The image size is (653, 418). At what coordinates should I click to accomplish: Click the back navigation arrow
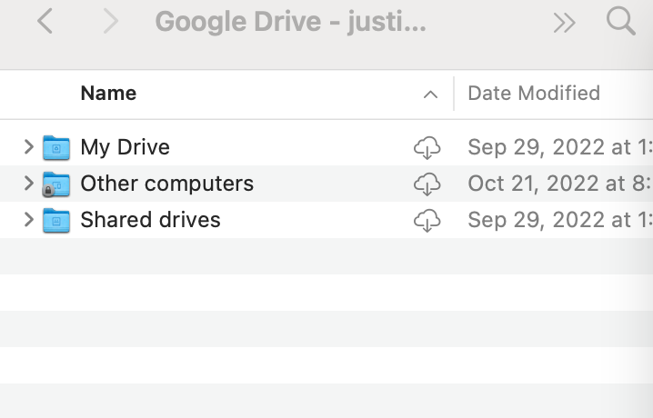(x=45, y=22)
